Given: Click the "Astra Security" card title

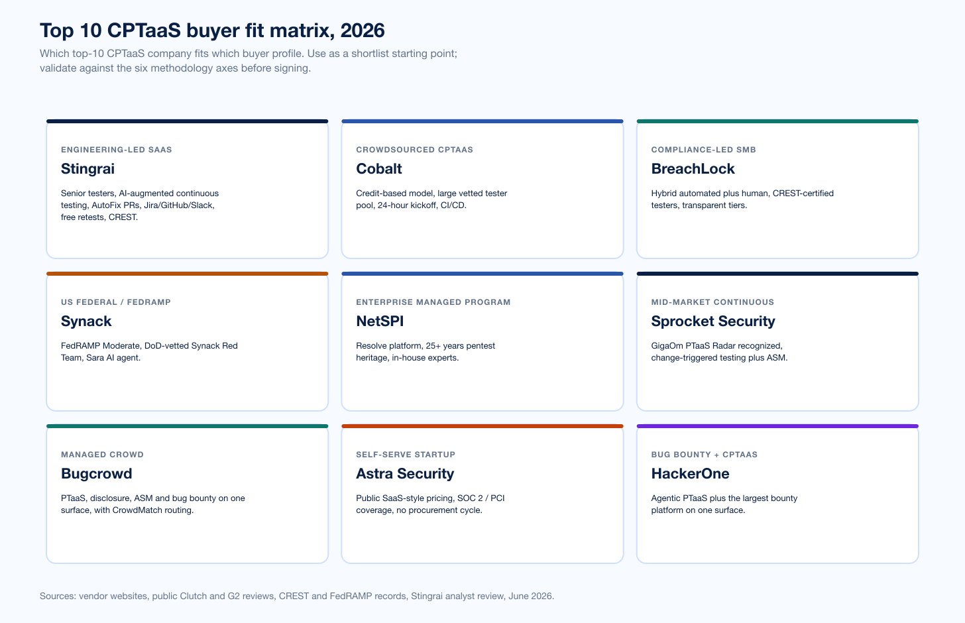Looking at the screenshot, I should [x=405, y=474].
